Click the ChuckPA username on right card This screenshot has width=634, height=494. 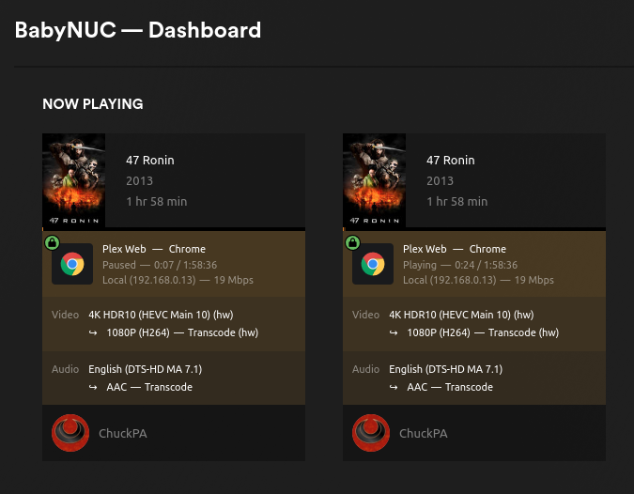coord(424,434)
